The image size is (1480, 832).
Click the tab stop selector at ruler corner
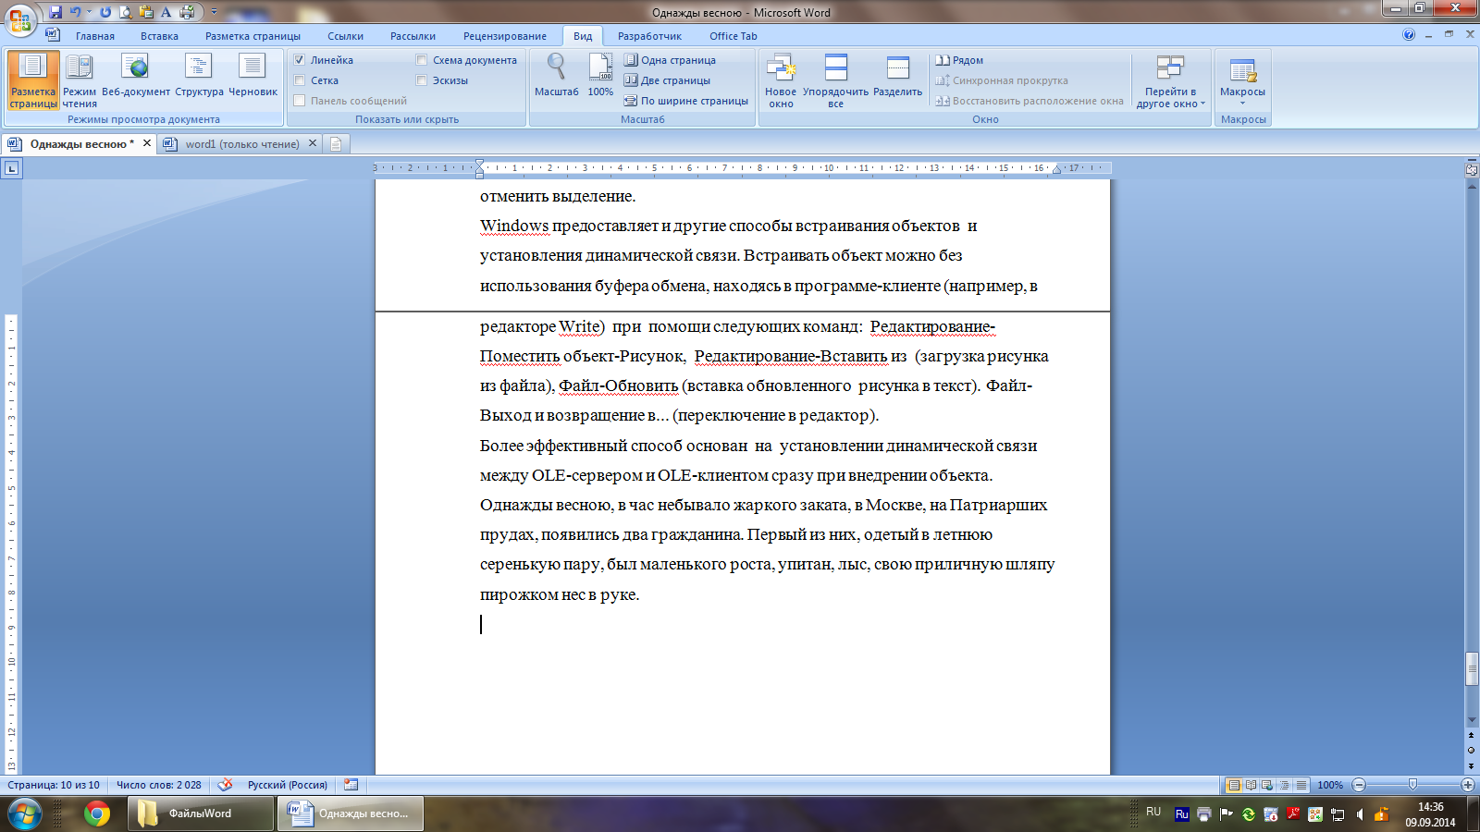coord(11,168)
